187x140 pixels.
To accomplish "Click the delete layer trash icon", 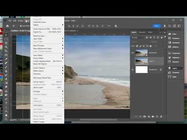I will point(161,117).
